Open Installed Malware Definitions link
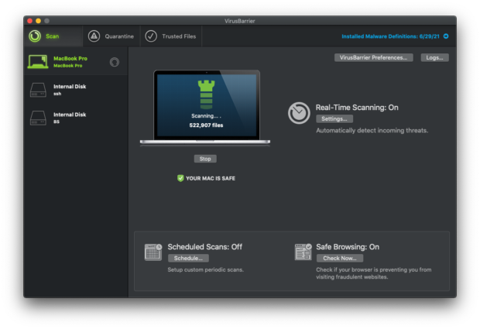 [x=390, y=36]
